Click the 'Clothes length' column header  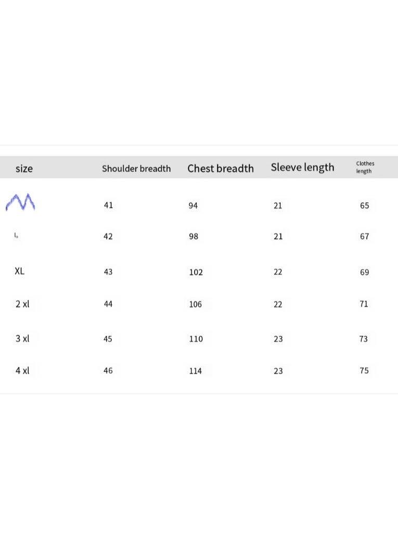[365, 167]
